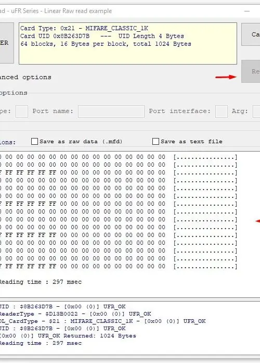Image resolution: width=260 pixels, height=363 pixels.
Task: Click the Reading time 297 msec line in dump
Action: tap(41, 282)
